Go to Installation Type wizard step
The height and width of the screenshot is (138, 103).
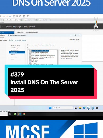pos(15,48)
